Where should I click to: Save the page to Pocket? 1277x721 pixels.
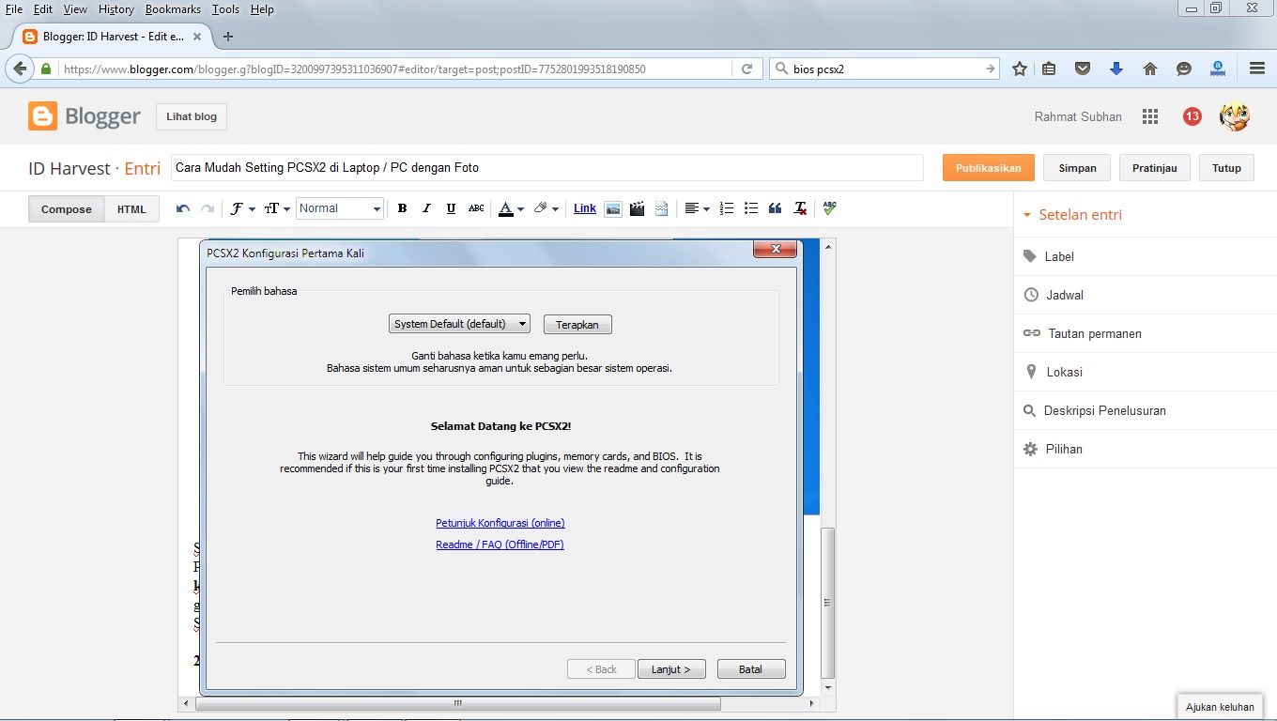pyautogui.click(x=1083, y=69)
